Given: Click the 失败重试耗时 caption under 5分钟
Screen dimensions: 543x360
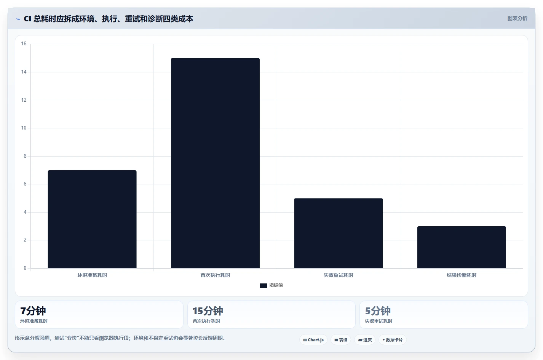Looking at the screenshot, I should (x=379, y=321).
